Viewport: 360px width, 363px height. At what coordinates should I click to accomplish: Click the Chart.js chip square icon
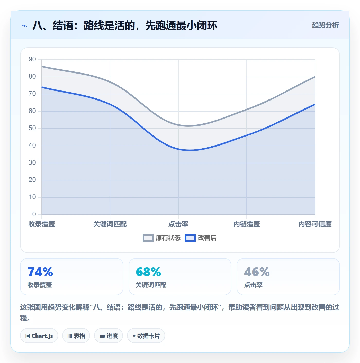[28, 336]
